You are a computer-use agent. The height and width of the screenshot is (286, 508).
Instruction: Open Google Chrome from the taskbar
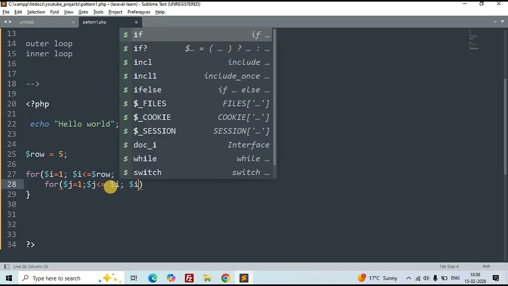click(x=225, y=278)
